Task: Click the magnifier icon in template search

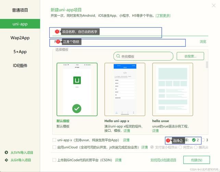Action: (118, 56)
